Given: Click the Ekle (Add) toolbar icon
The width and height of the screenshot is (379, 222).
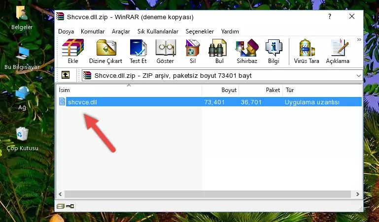Looking at the screenshot, I should 73,51.
